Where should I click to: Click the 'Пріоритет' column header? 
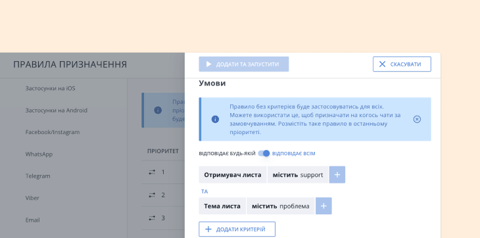click(163, 151)
